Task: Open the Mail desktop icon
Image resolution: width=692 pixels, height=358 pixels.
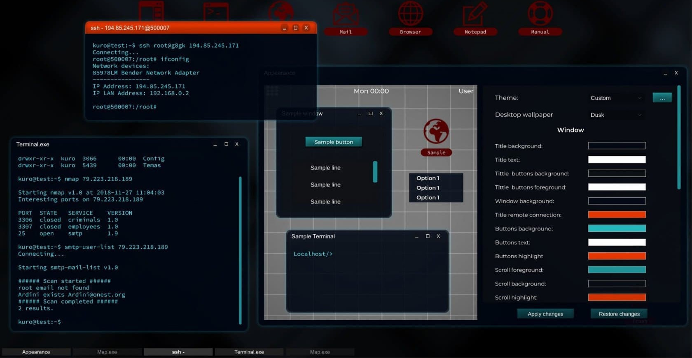Action: click(345, 16)
